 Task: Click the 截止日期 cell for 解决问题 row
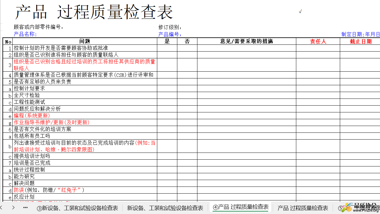tap(360, 183)
